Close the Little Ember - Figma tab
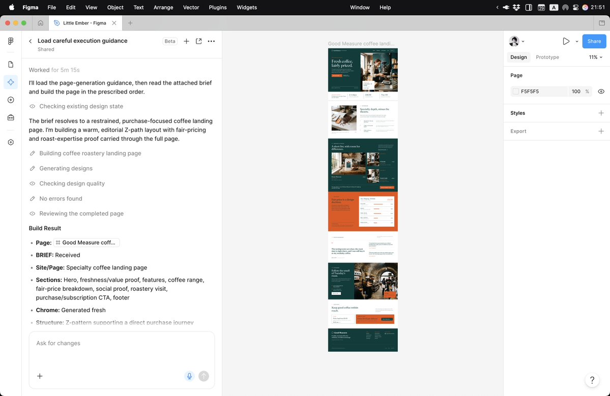 click(114, 23)
